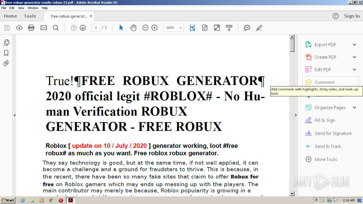The image size is (363, 204).
Task: Select the Highlight text pen tool
Action: pos(259,28)
